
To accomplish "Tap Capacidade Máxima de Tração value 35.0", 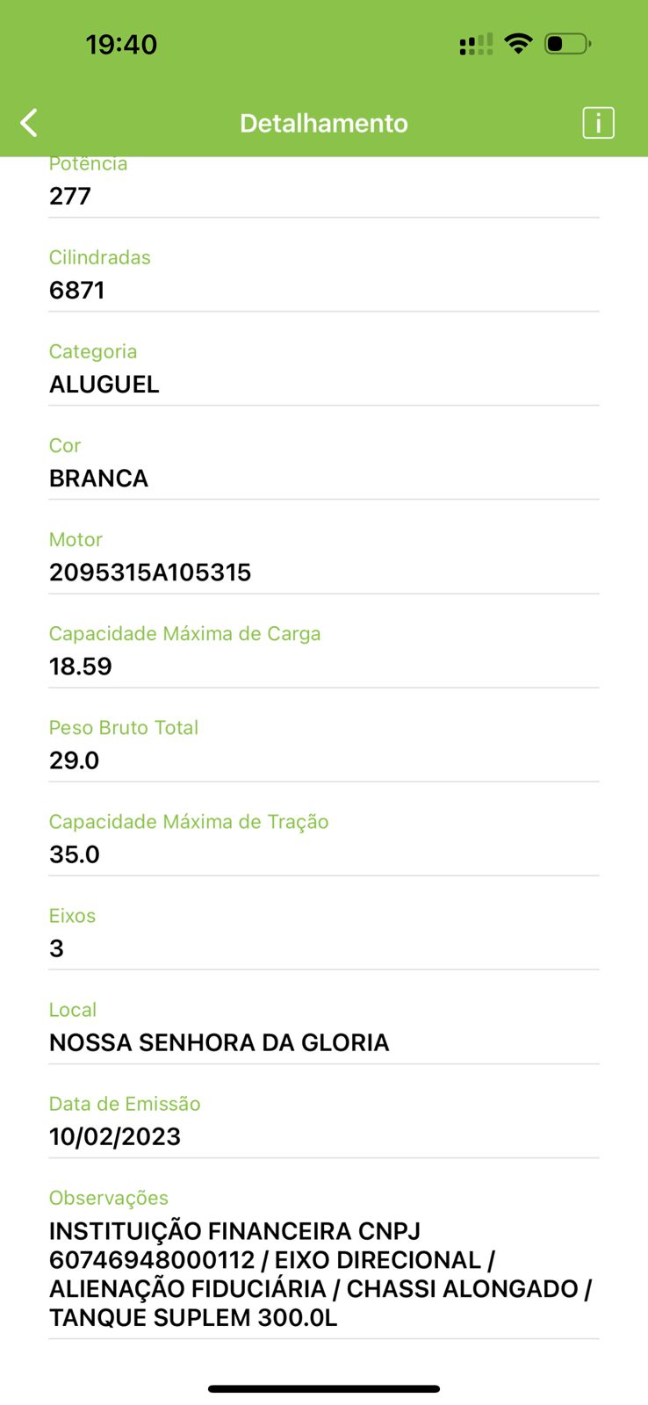I will [x=75, y=854].
